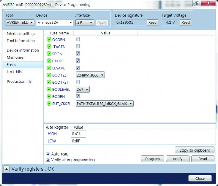Click the Device signature field 0x1E9502
The width and height of the screenshot is (218, 186).
130,22
